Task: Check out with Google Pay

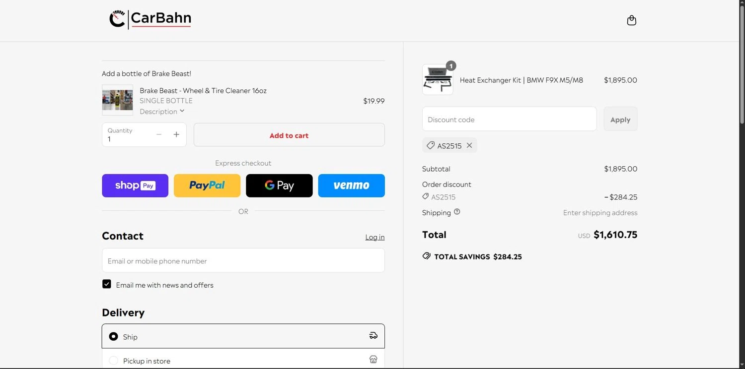Action: tap(279, 185)
